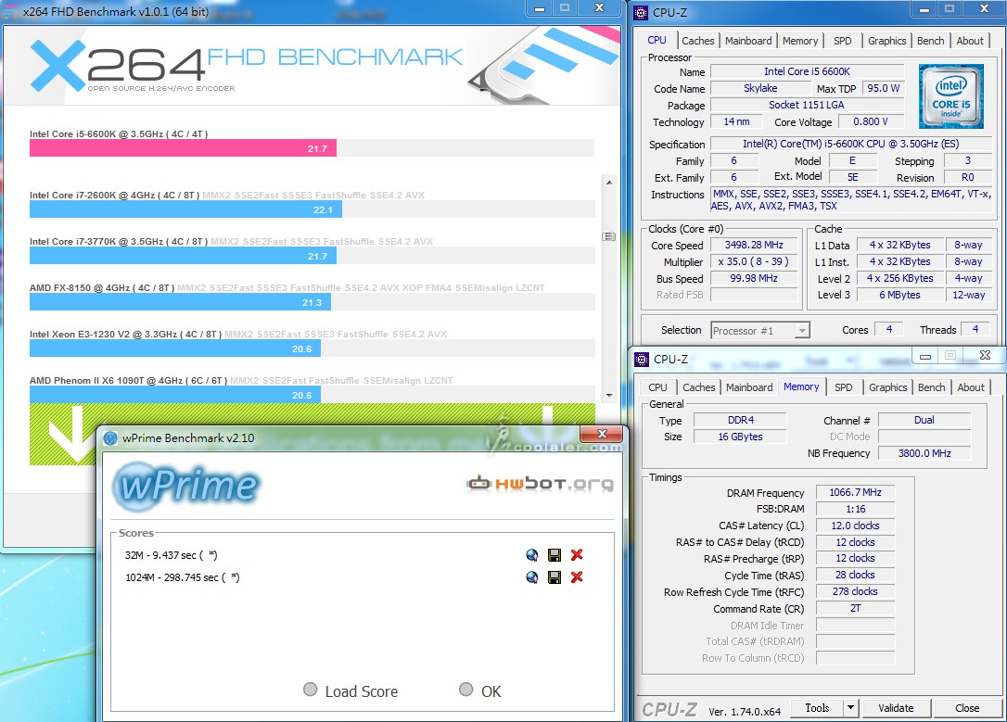Screen dimensions: 1007x722
Task: Click the Intel Core i5 inside logo
Action: click(x=950, y=96)
